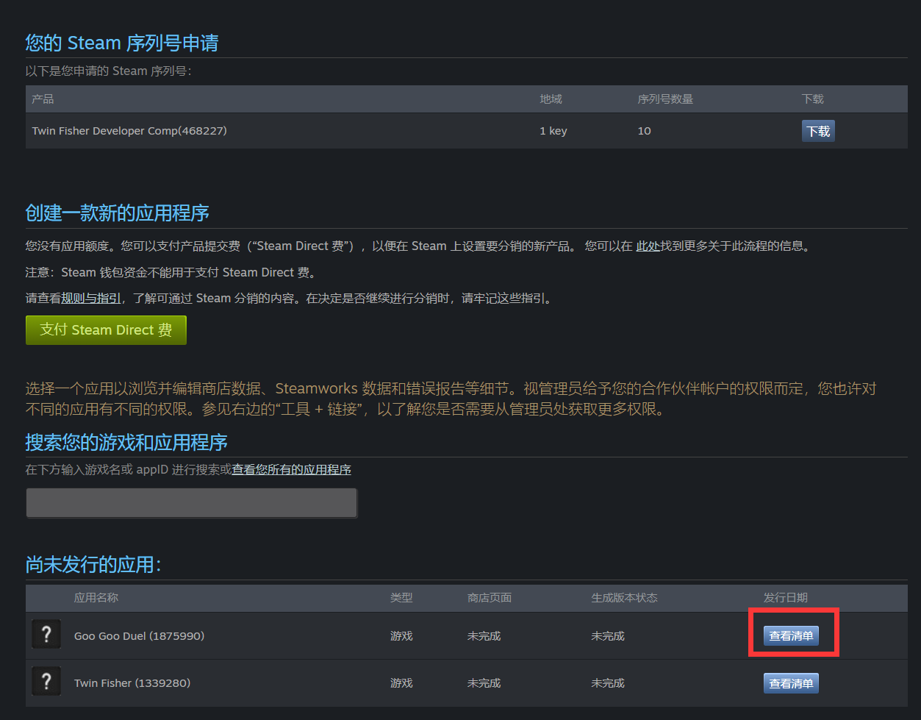Click the 生成版本状态 column header
Viewport: 921px width, 720px height.
point(624,598)
